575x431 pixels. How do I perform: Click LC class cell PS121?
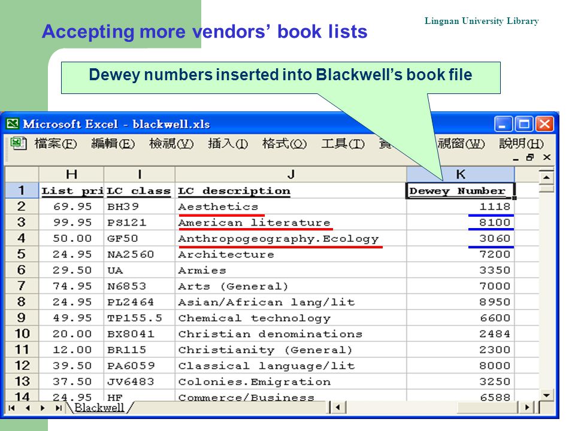(x=140, y=223)
